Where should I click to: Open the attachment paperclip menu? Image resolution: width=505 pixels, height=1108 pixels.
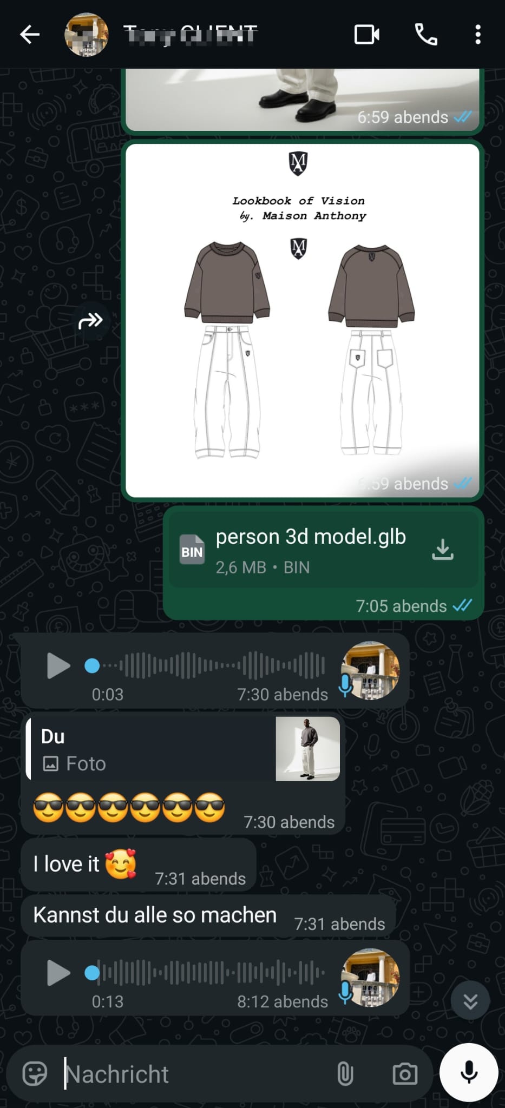[345, 1074]
